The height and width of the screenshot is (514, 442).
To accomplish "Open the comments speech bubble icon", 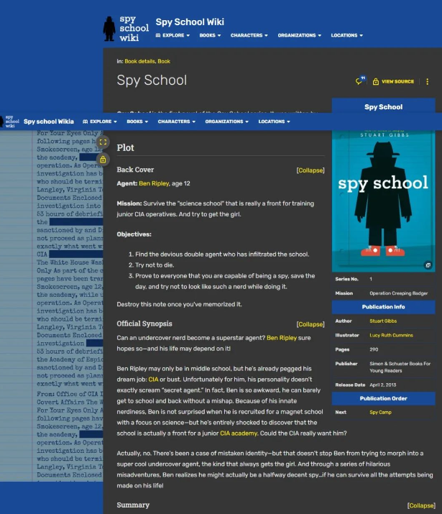I will click(359, 81).
